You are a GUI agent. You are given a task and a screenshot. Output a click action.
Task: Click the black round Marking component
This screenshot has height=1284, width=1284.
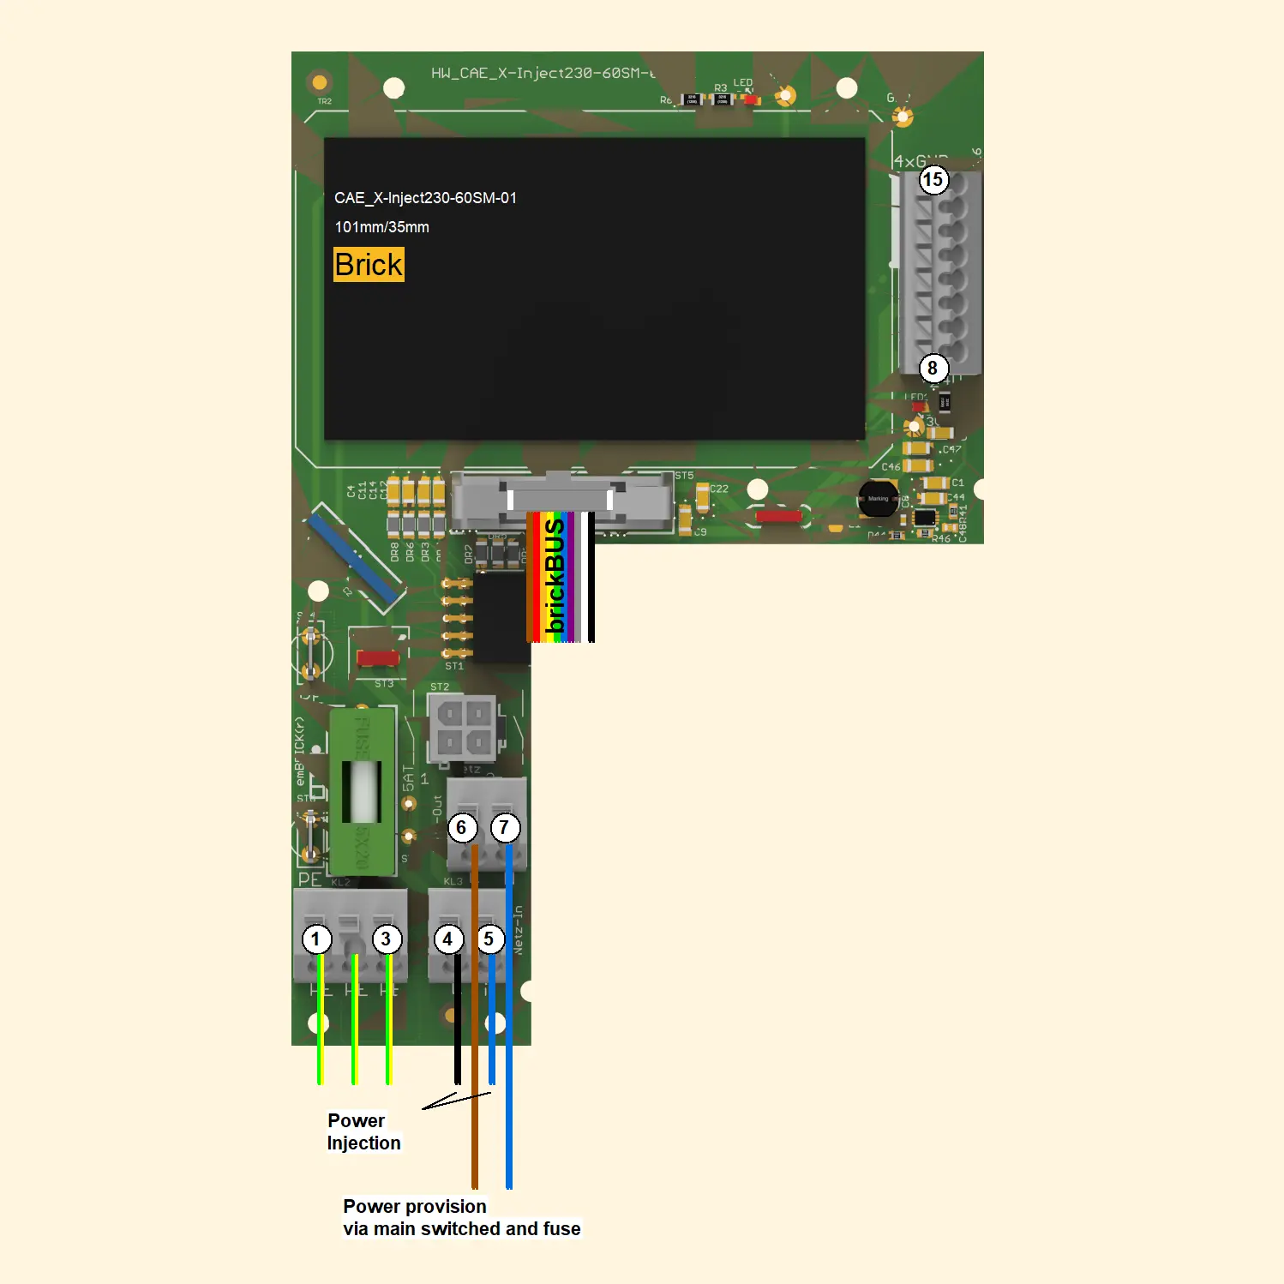pos(878,498)
